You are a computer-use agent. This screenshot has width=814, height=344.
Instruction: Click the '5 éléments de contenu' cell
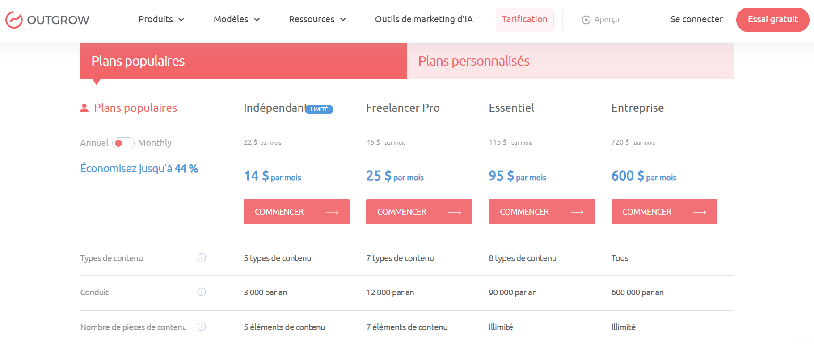point(284,327)
